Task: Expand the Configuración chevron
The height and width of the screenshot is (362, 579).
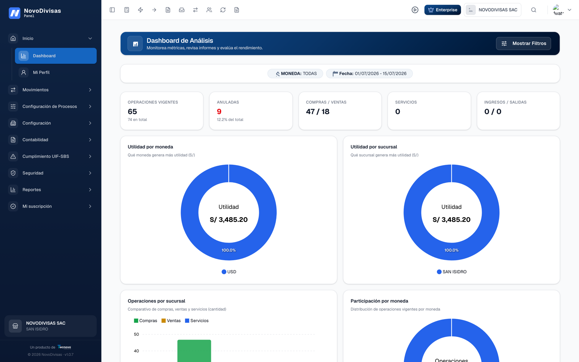Action: [90, 123]
